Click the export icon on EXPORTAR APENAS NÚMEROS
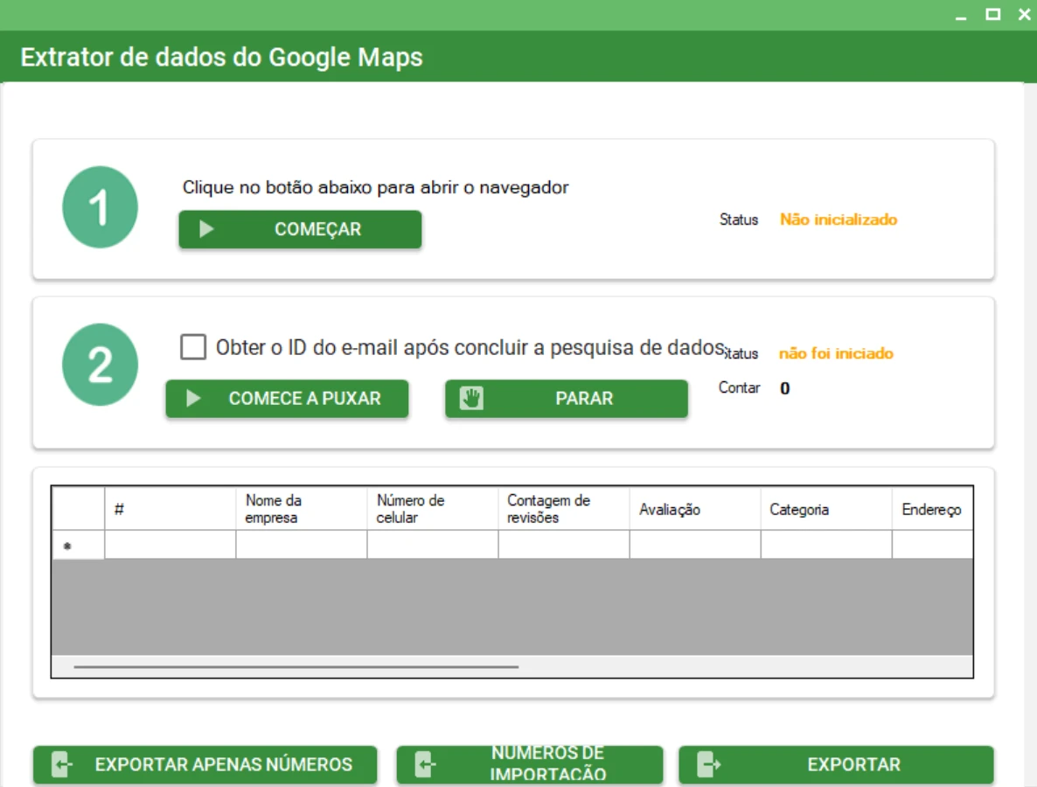 click(61, 765)
